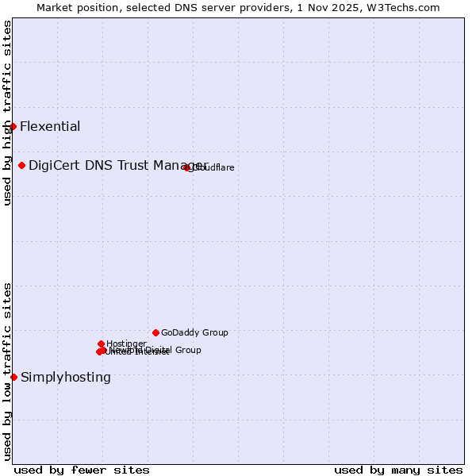Click the red dot beside Flexential
Viewport: 476px width, 476px height.
tap(13, 126)
